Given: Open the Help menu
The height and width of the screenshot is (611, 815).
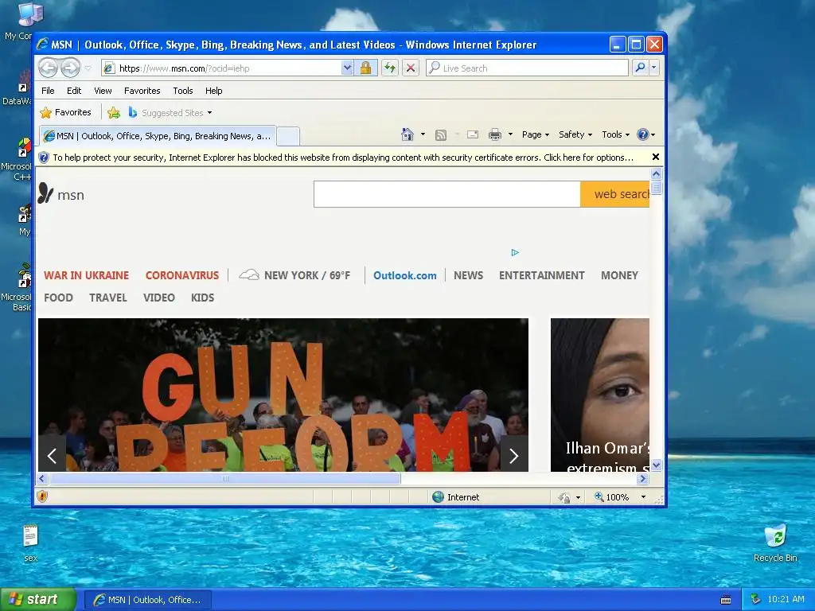Looking at the screenshot, I should click(x=213, y=91).
